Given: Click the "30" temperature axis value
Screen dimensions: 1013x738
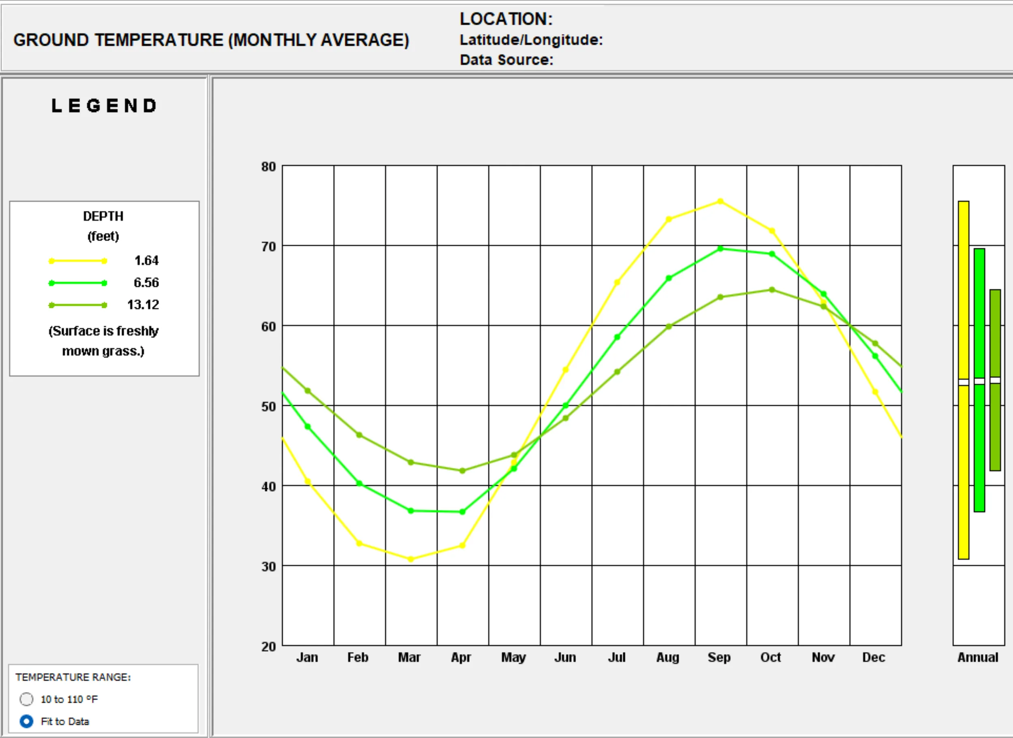Looking at the screenshot, I should click(x=269, y=566).
